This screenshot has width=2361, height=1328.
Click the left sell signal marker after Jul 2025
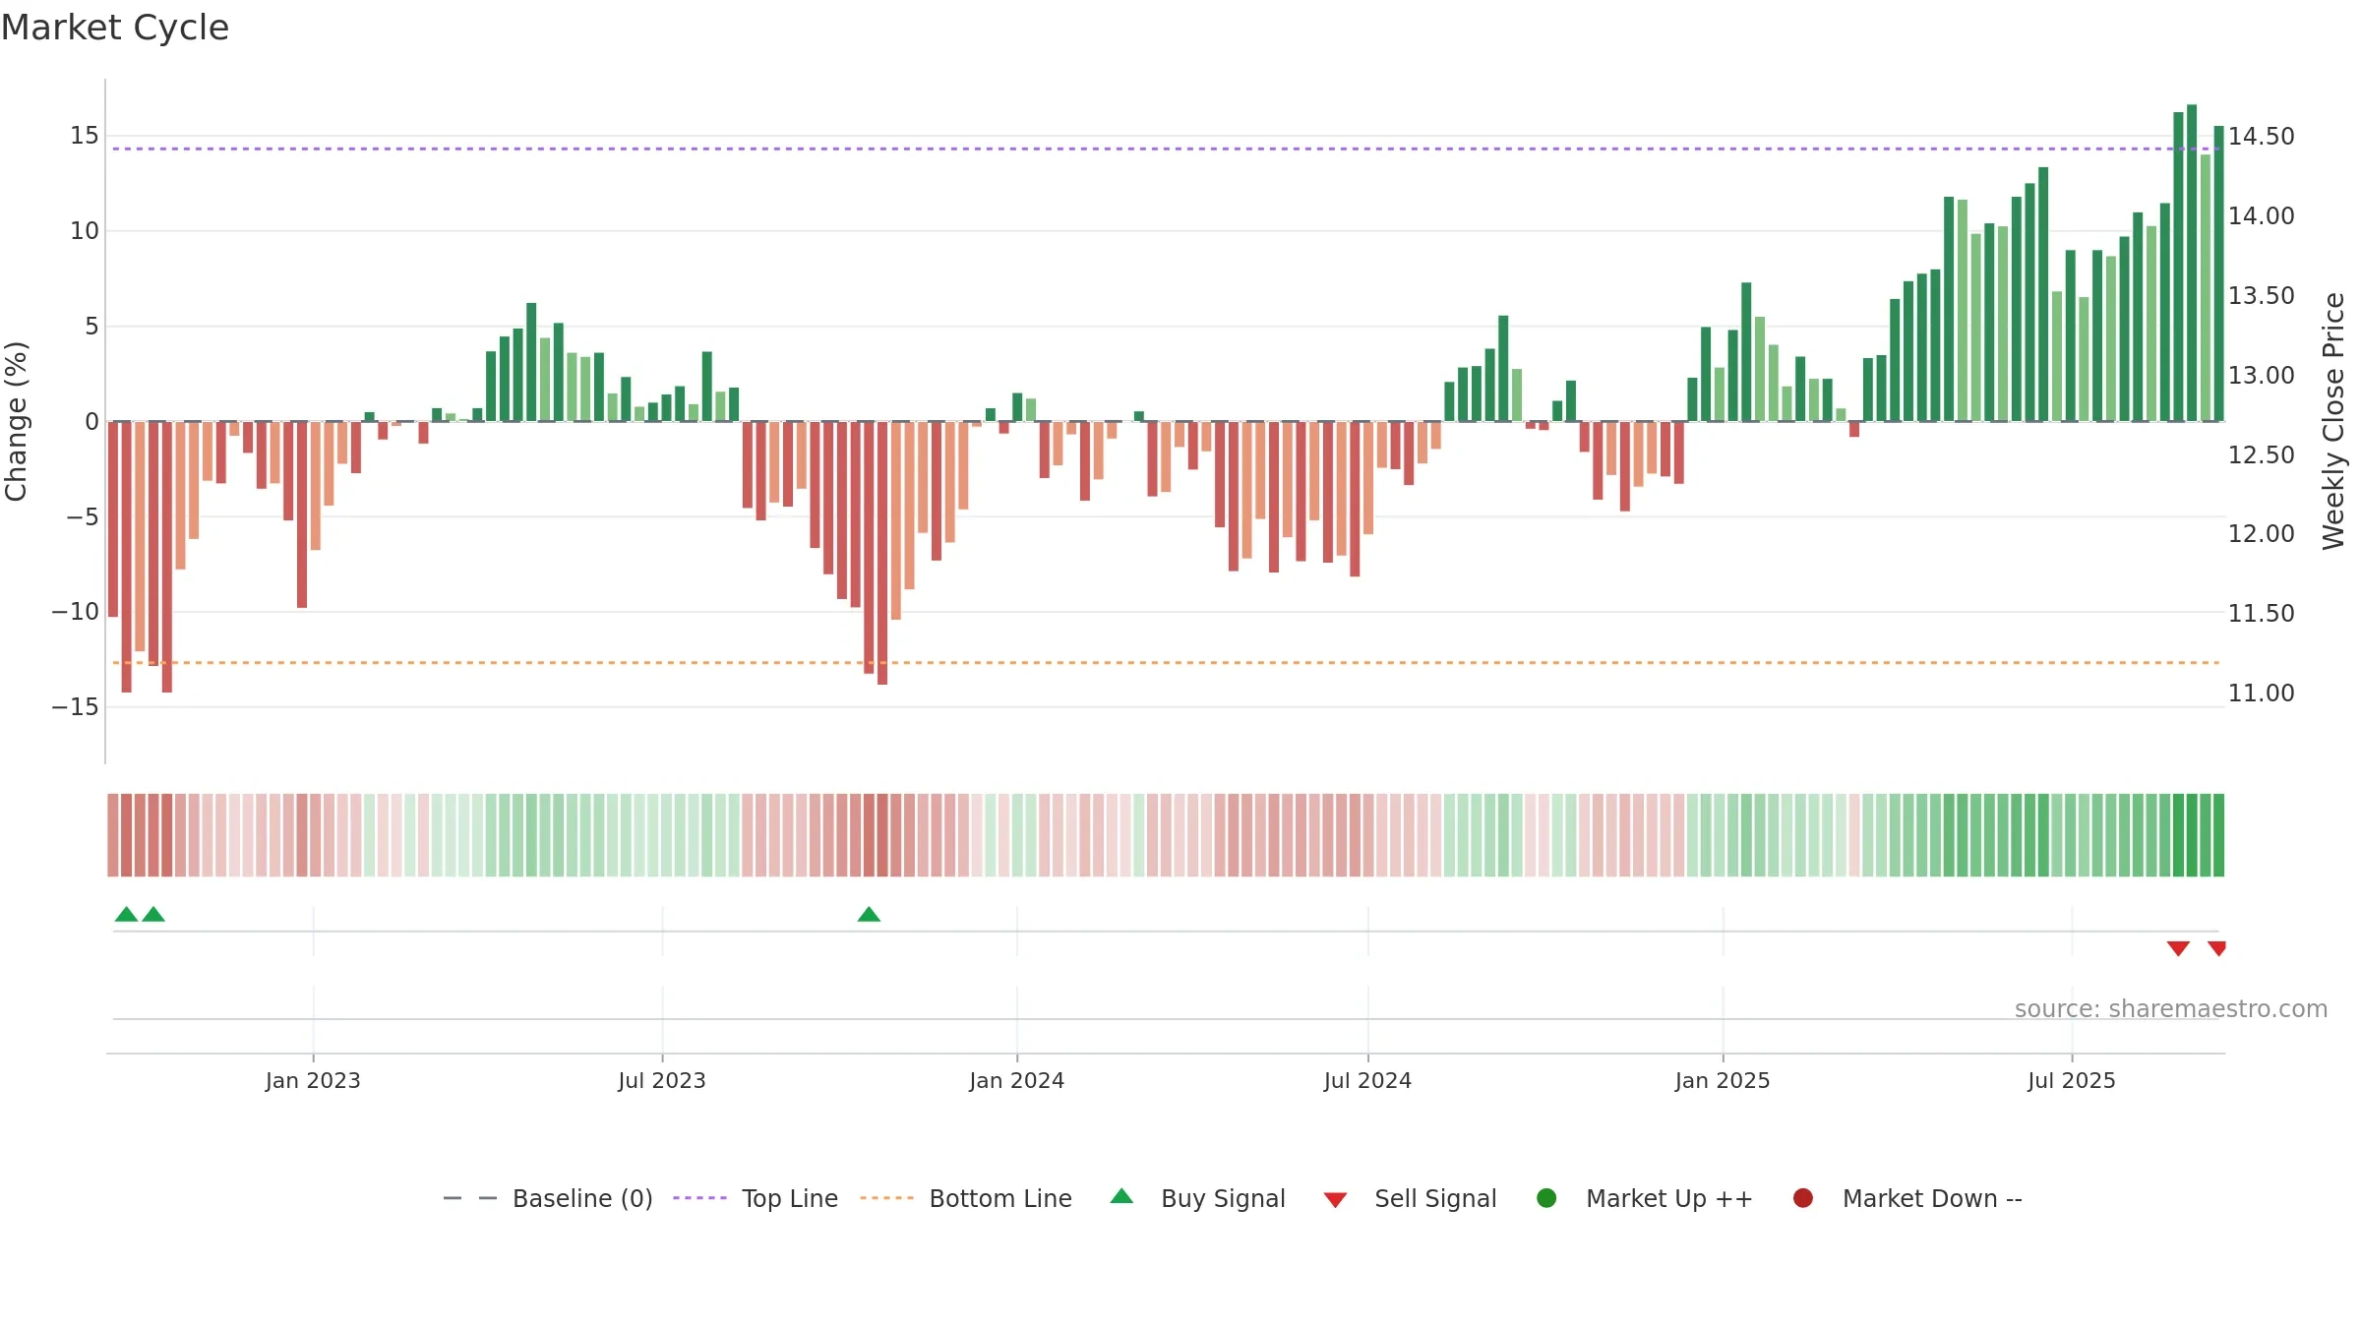tap(2178, 948)
